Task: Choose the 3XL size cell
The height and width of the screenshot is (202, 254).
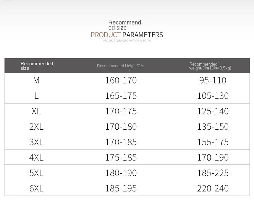Action: tap(36, 142)
